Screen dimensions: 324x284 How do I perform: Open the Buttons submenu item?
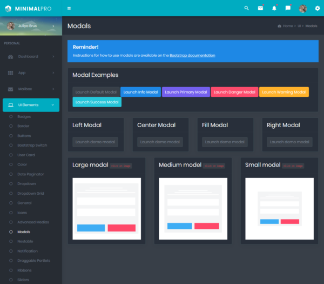tap(24, 136)
